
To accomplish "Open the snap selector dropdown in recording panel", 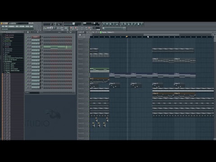I will tap(96, 28).
